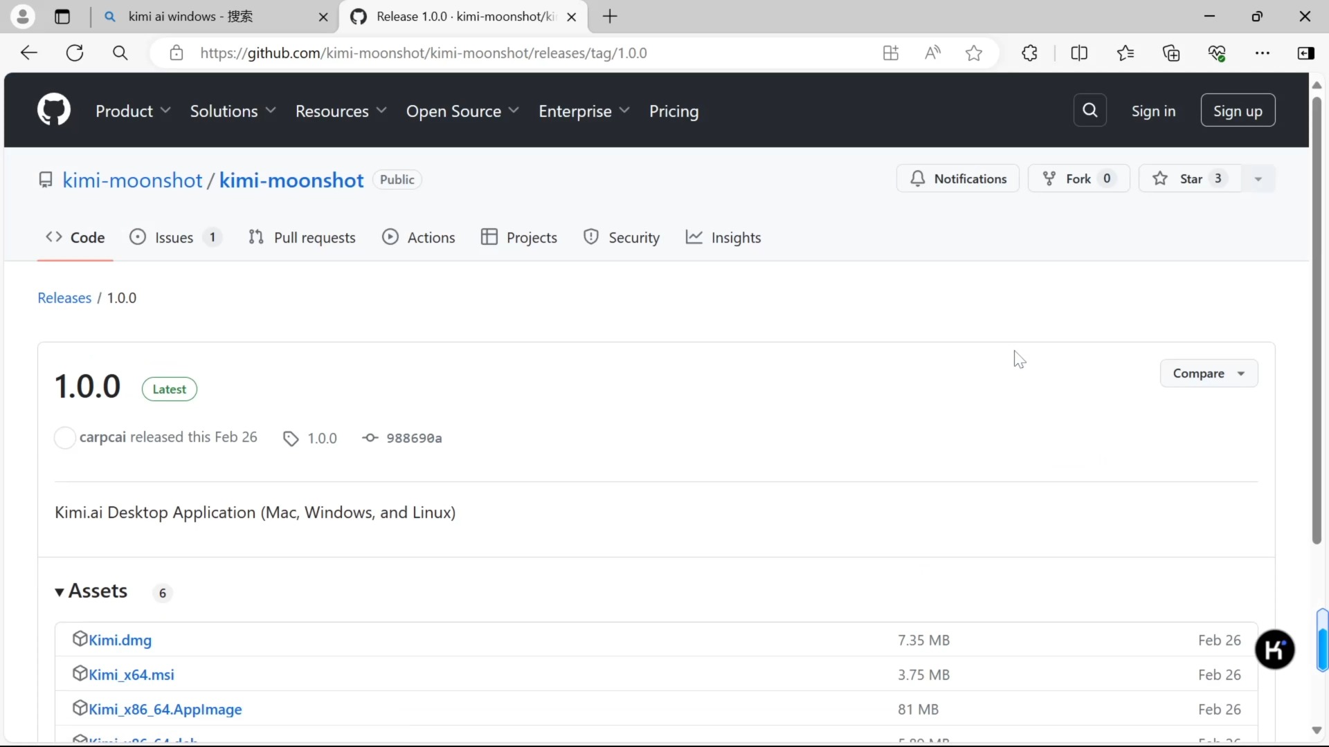The image size is (1329, 747).
Task: Go to Releases breadcrumb link
Action: [x=64, y=297]
